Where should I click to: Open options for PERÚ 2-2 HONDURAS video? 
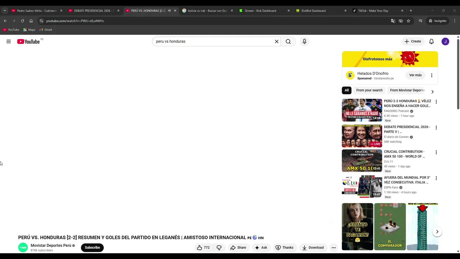436,102
